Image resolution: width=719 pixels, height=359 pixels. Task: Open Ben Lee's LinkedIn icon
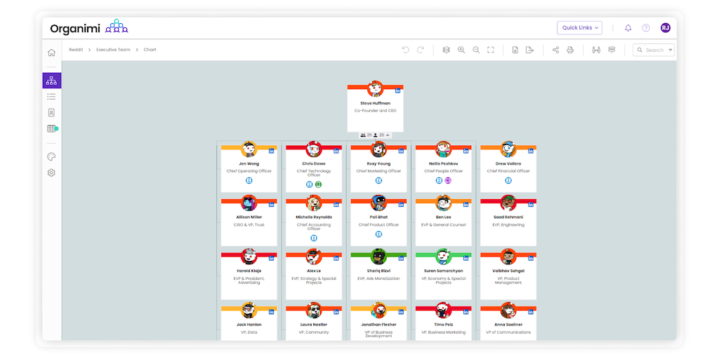click(466, 205)
